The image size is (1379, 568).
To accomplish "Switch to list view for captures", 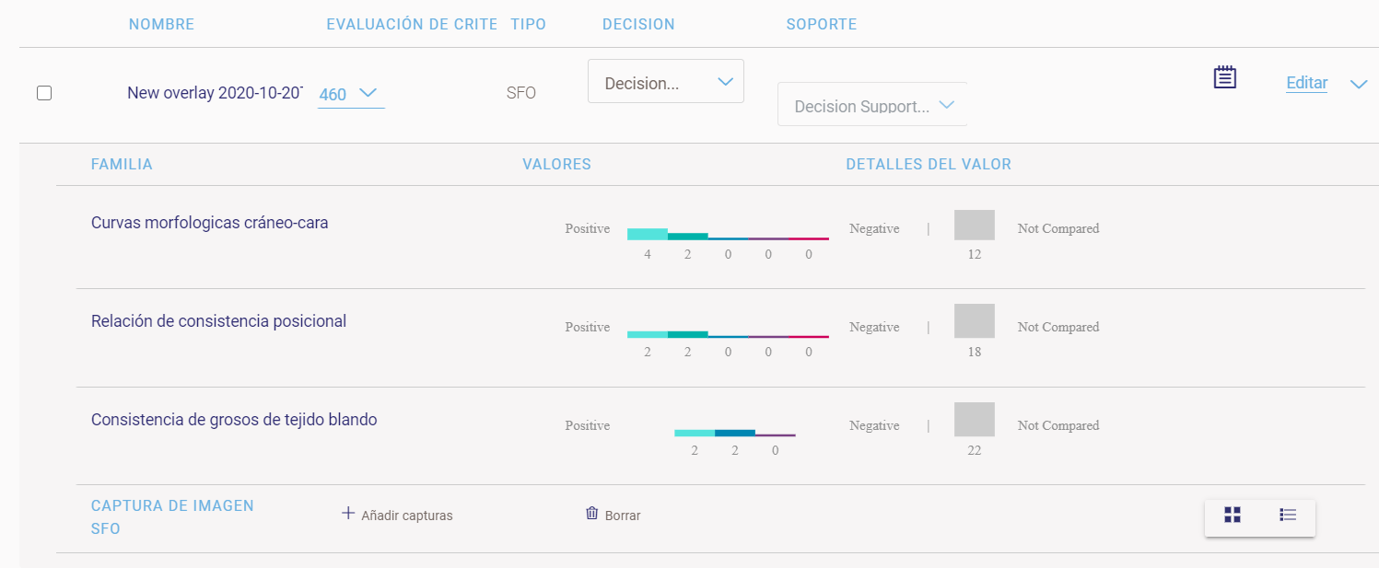I will [x=1288, y=515].
